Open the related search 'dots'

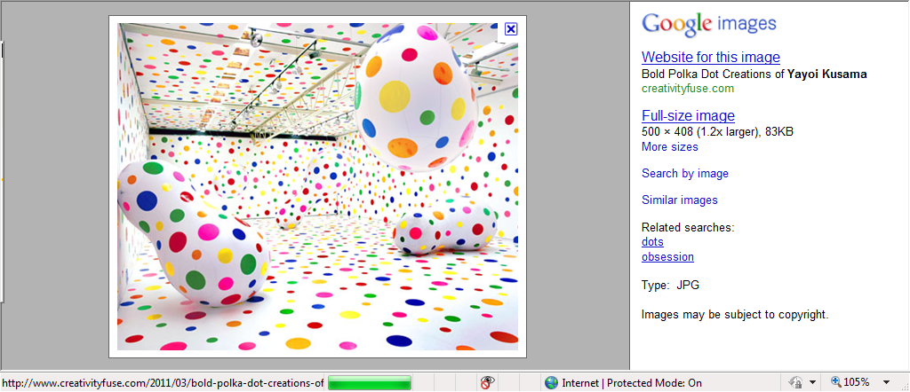(652, 241)
